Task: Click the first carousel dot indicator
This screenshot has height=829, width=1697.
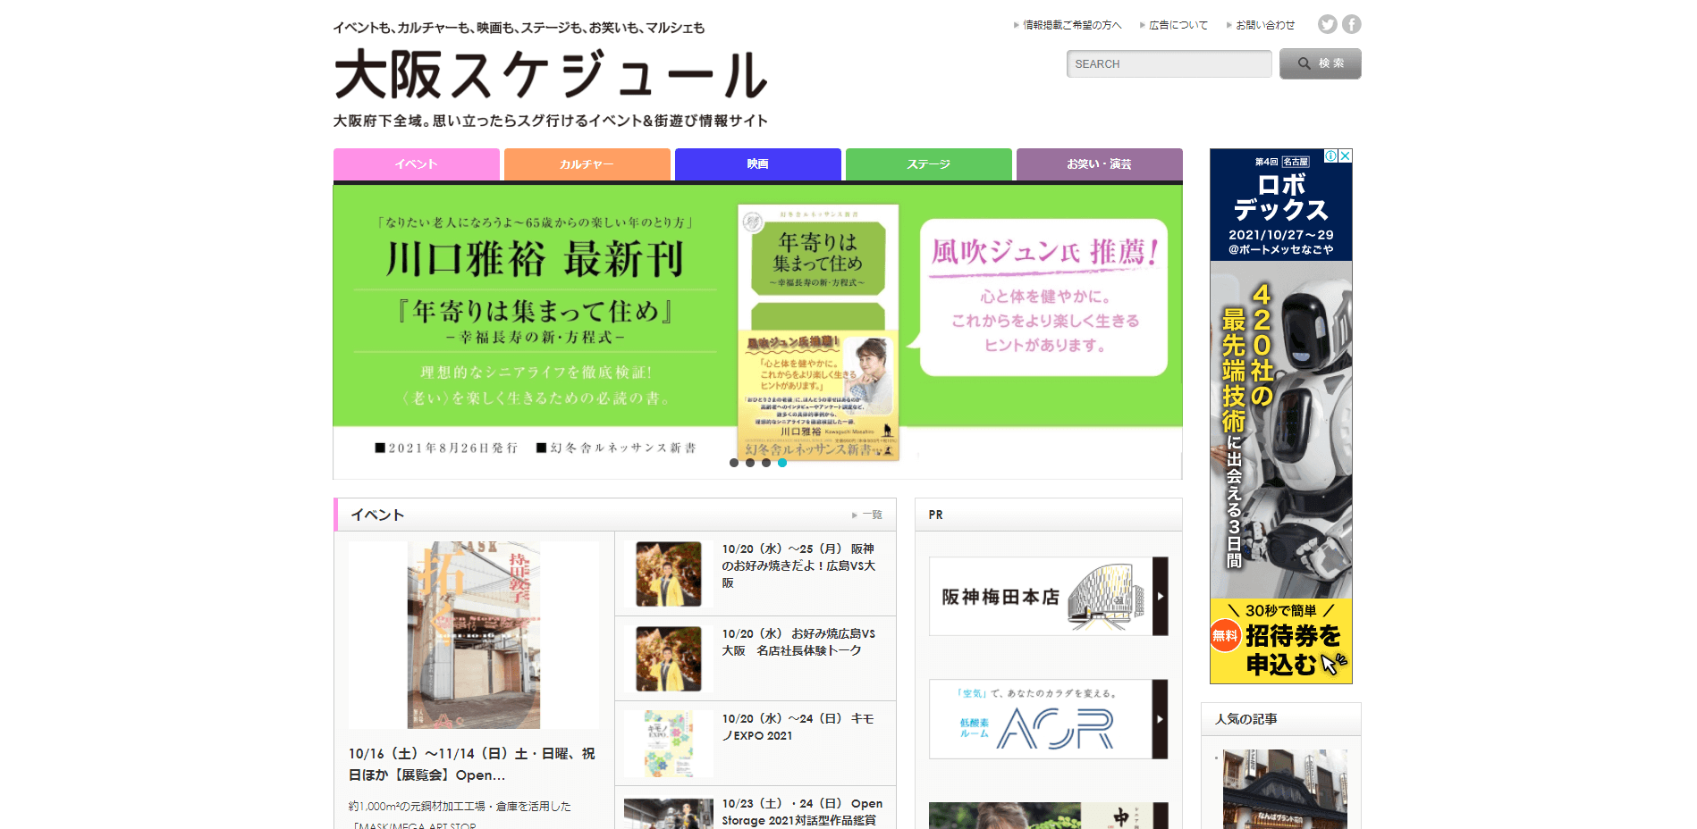Action: 734,463
